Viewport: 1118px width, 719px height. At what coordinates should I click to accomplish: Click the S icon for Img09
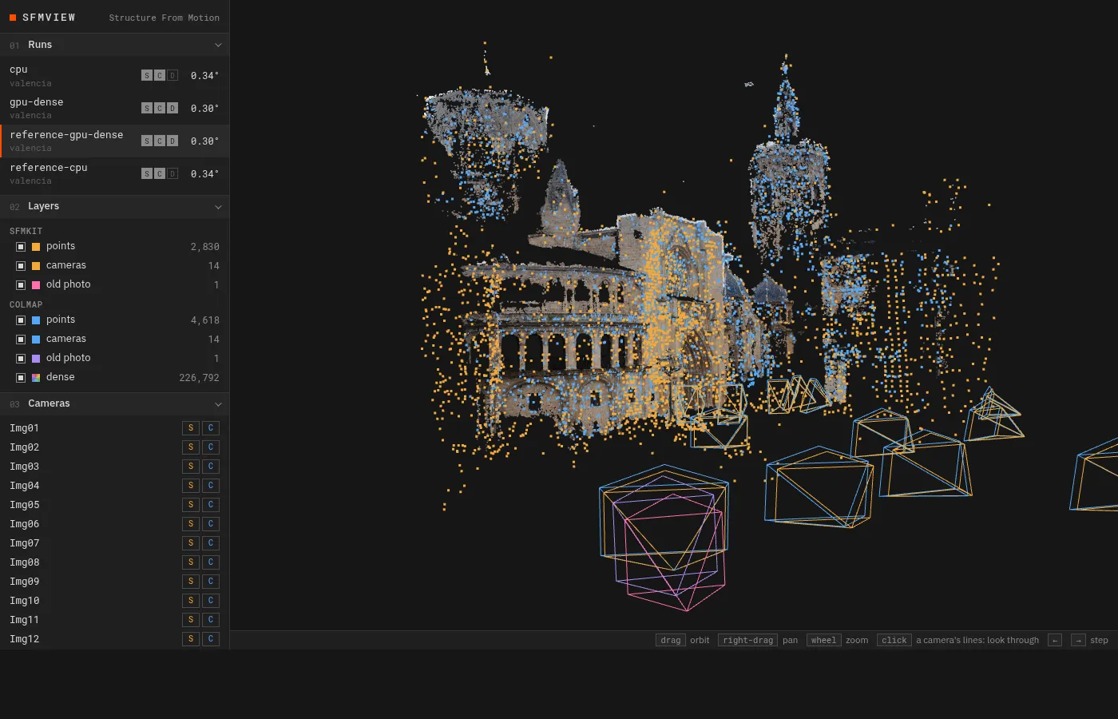[191, 582]
